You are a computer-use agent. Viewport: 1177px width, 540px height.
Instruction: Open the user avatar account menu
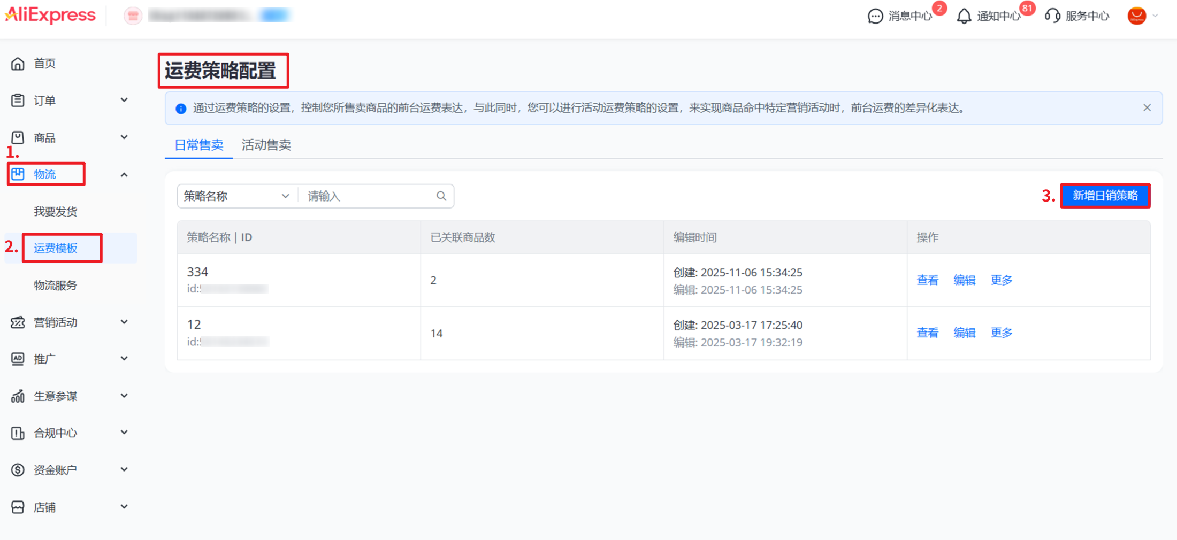point(1137,16)
